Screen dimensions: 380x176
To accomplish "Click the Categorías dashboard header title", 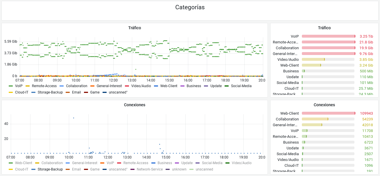I will 190,8.
